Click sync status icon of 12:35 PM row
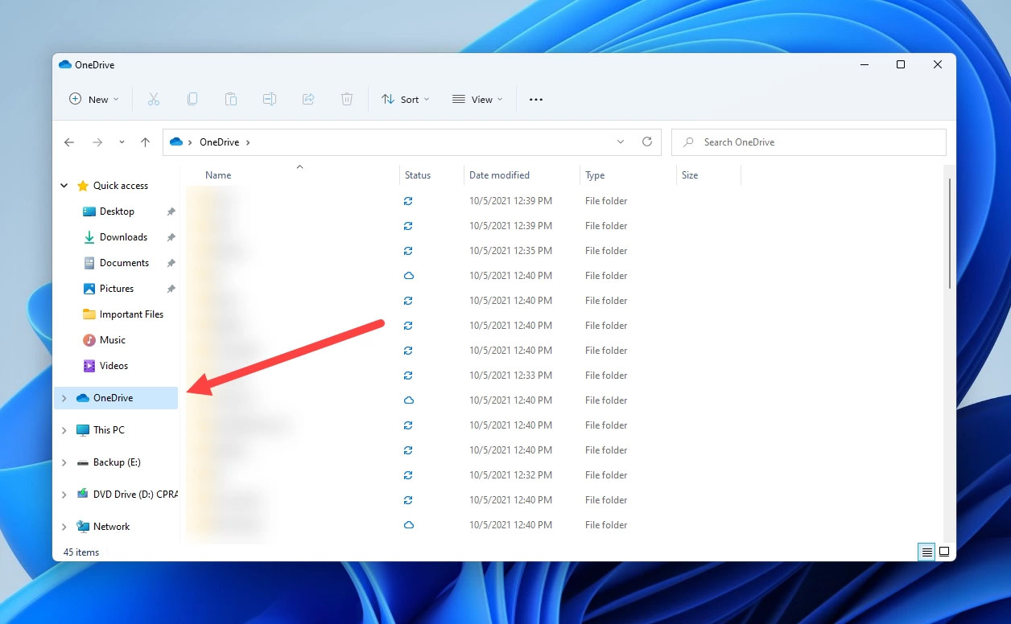The height and width of the screenshot is (624, 1011). tap(408, 251)
